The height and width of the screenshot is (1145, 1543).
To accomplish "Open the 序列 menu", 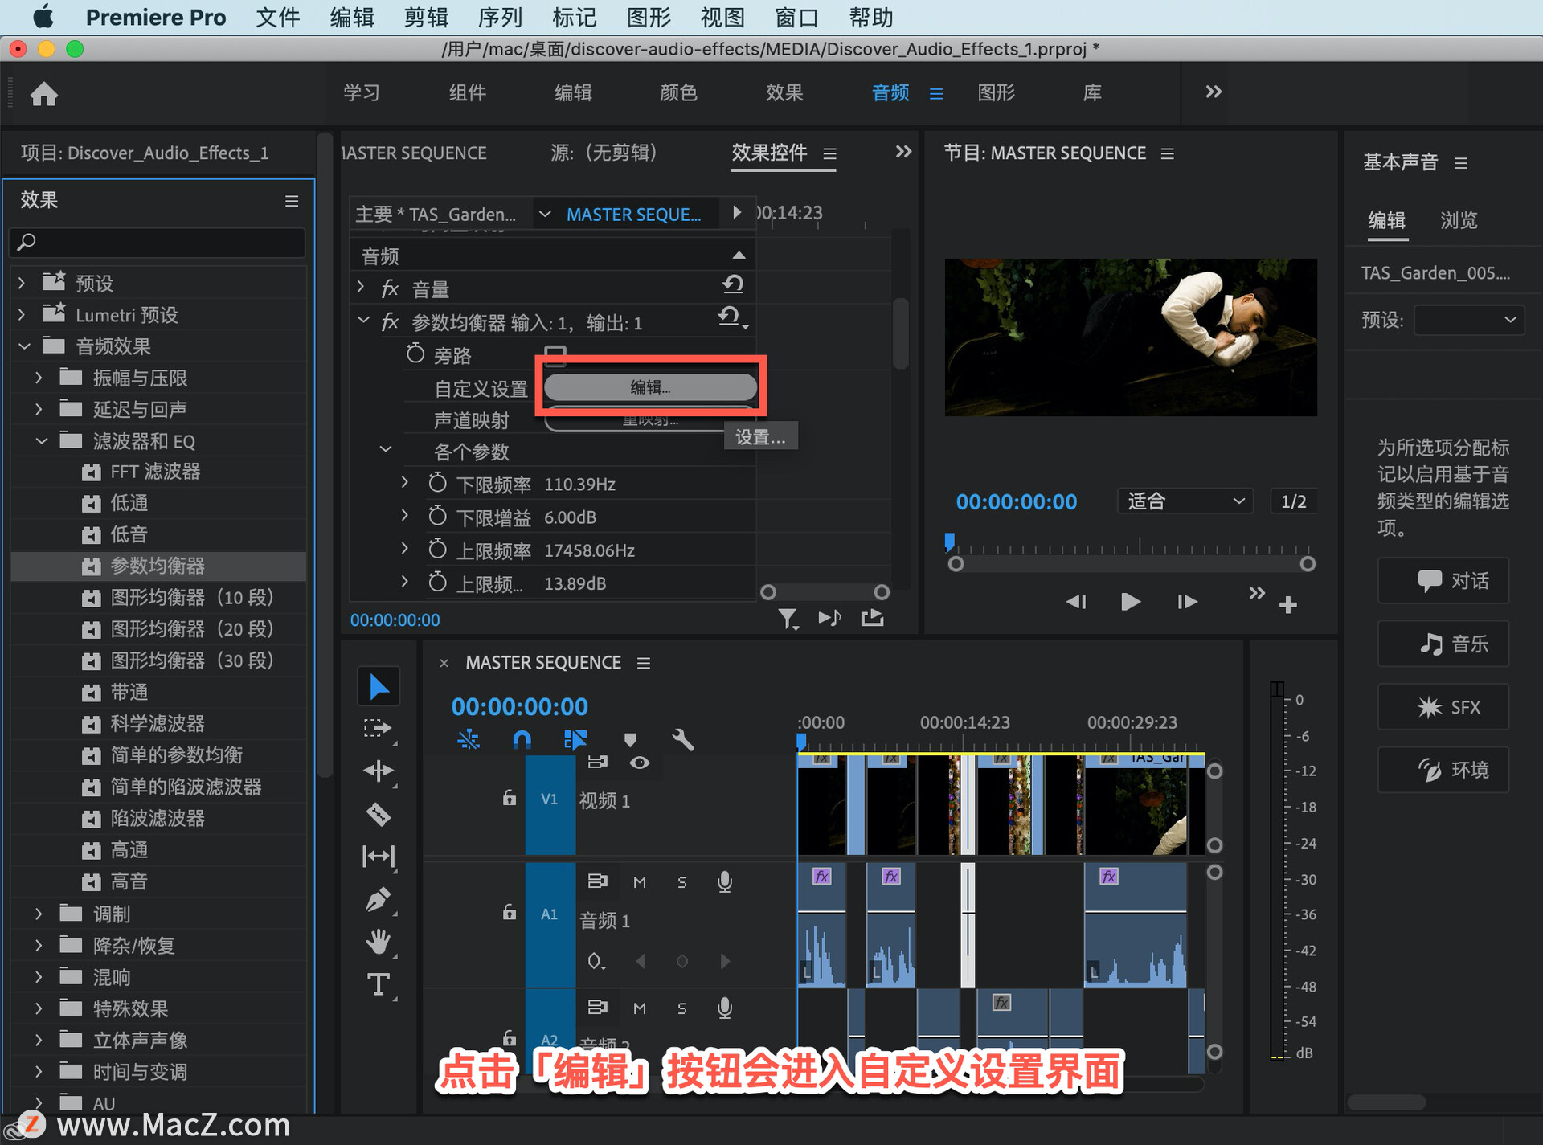I will tap(500, 17).
